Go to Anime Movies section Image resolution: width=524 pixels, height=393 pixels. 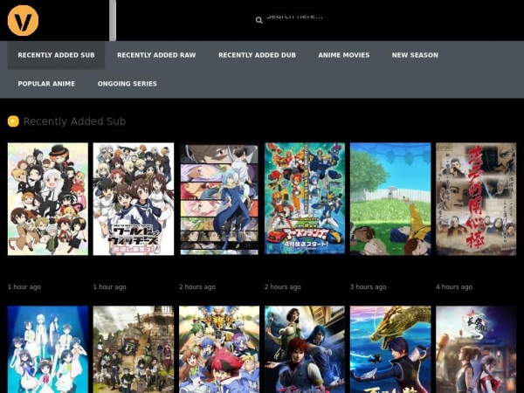coord(344,55)
